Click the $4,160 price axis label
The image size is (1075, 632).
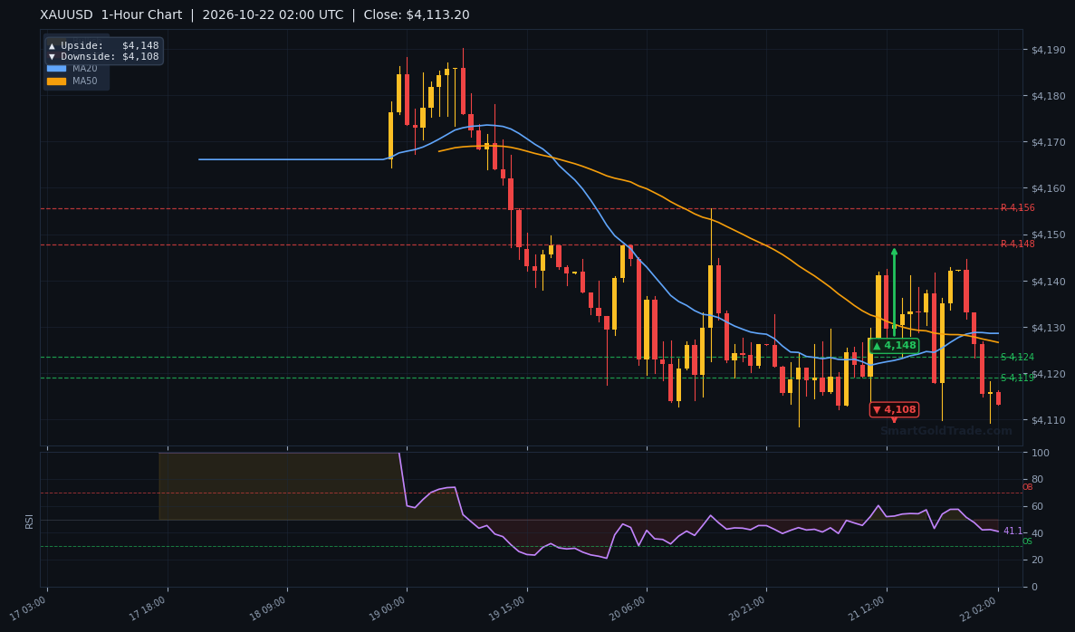coord(1048,188)
